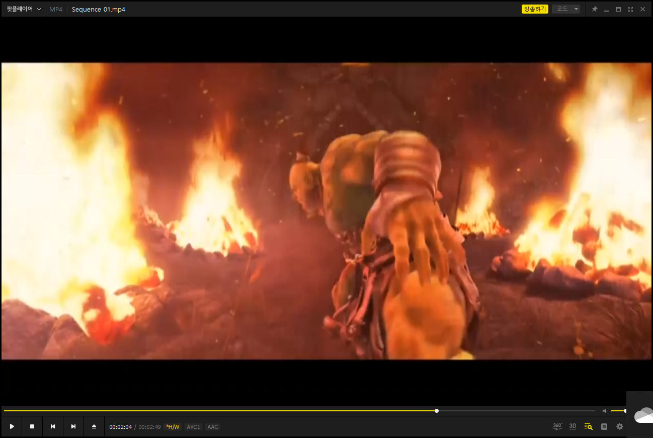The image size is (653, 438).
Task: Click the 방송하기 button
Action: pyautogui.click(x=535, y=9)
